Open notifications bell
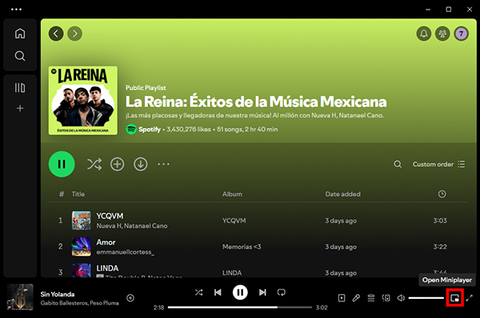480x318 pixels. click(424, 34)
